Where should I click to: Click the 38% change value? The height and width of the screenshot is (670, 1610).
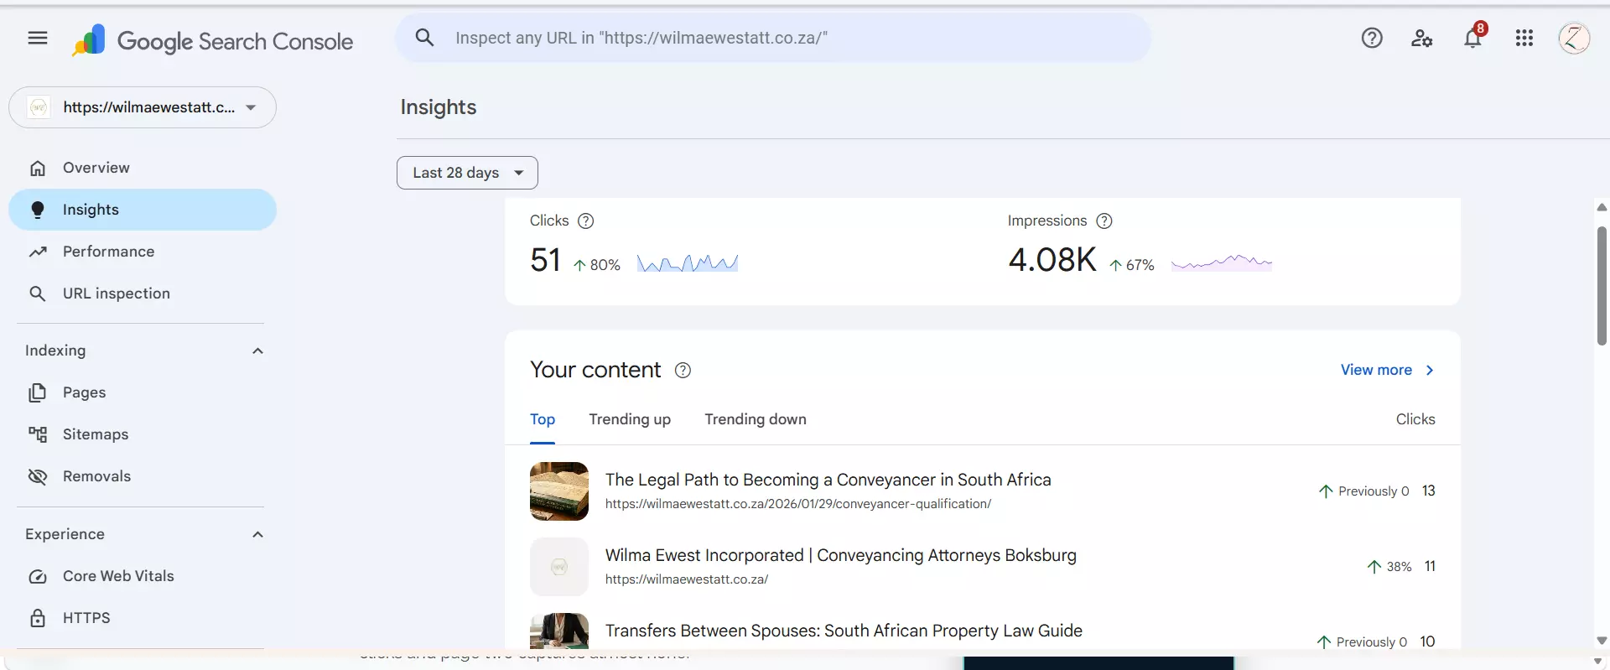point(1399,567)
